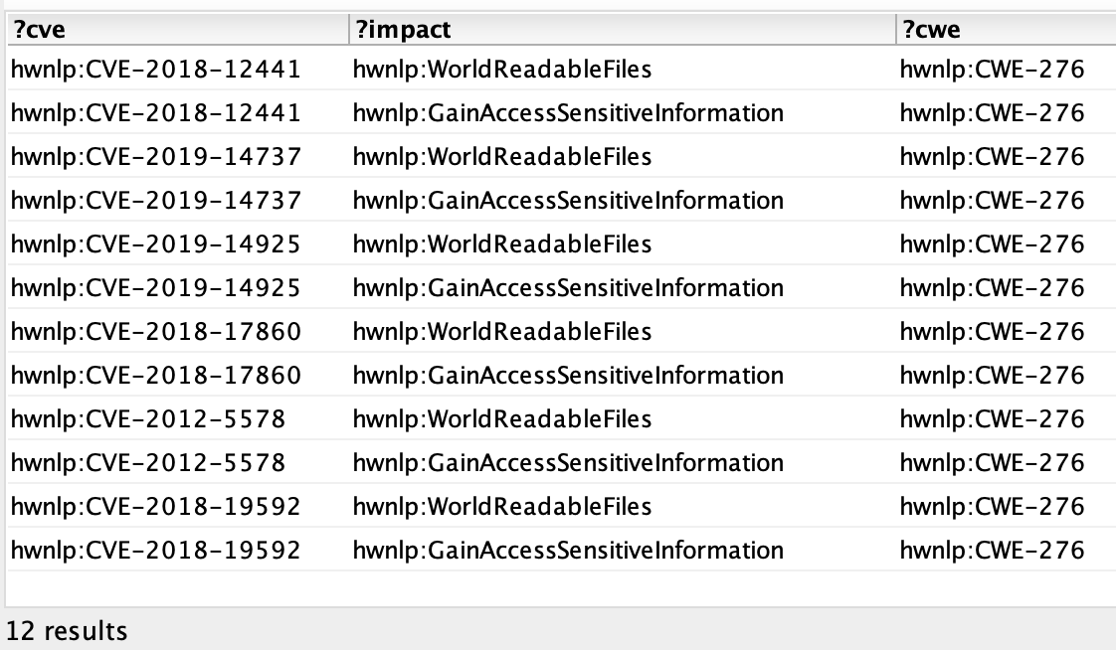
Task: Click the CWE-276 cell in the last row
Action: click(992, 551)
